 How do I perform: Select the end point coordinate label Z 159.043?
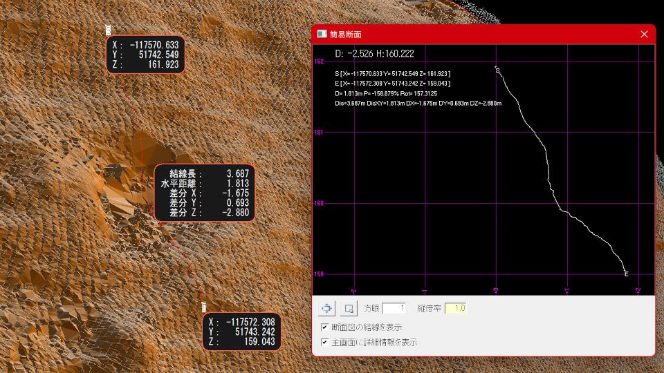(x=242, y=342)
